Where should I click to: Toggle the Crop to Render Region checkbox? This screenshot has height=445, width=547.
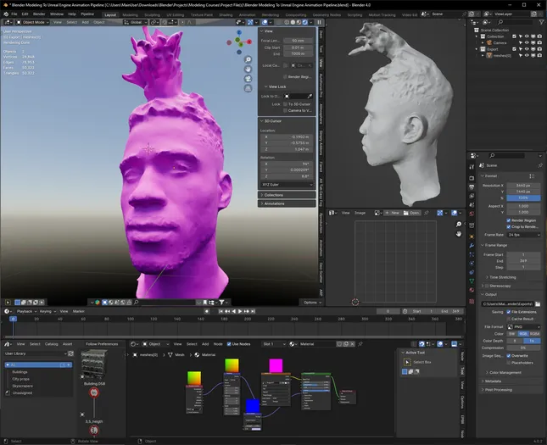[x=508, y=226]
